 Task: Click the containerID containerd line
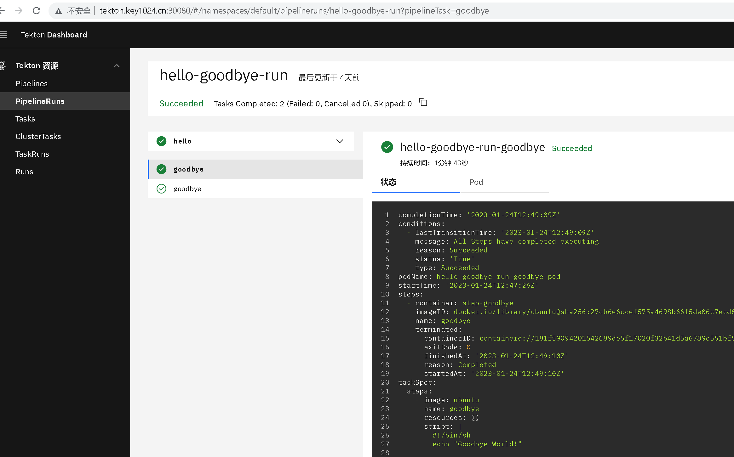579,338
